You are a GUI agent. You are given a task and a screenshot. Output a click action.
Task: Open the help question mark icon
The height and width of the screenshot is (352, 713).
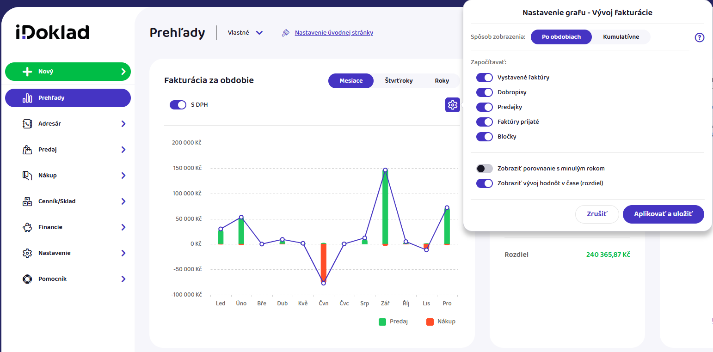(x=700, y=37)
